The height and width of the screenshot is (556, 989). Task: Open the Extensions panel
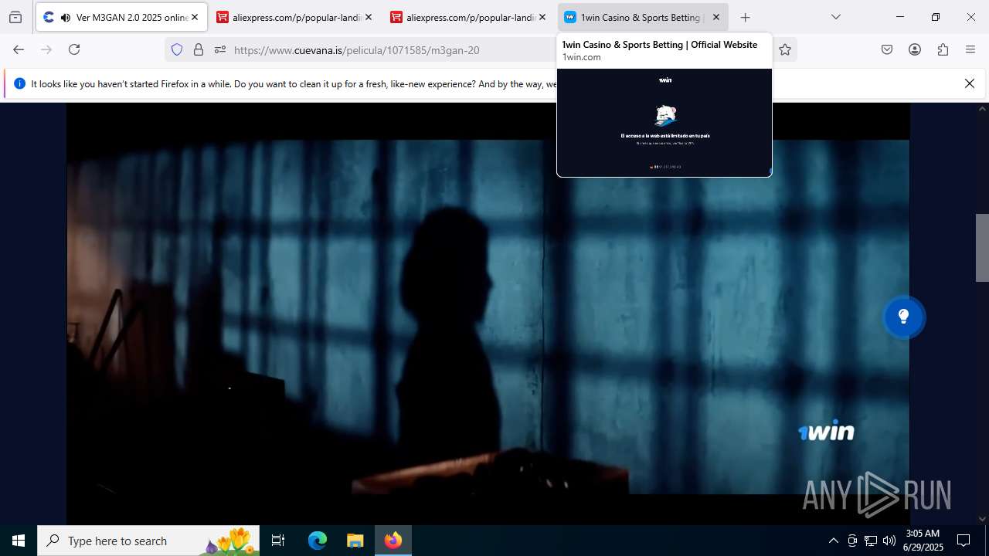943,49
